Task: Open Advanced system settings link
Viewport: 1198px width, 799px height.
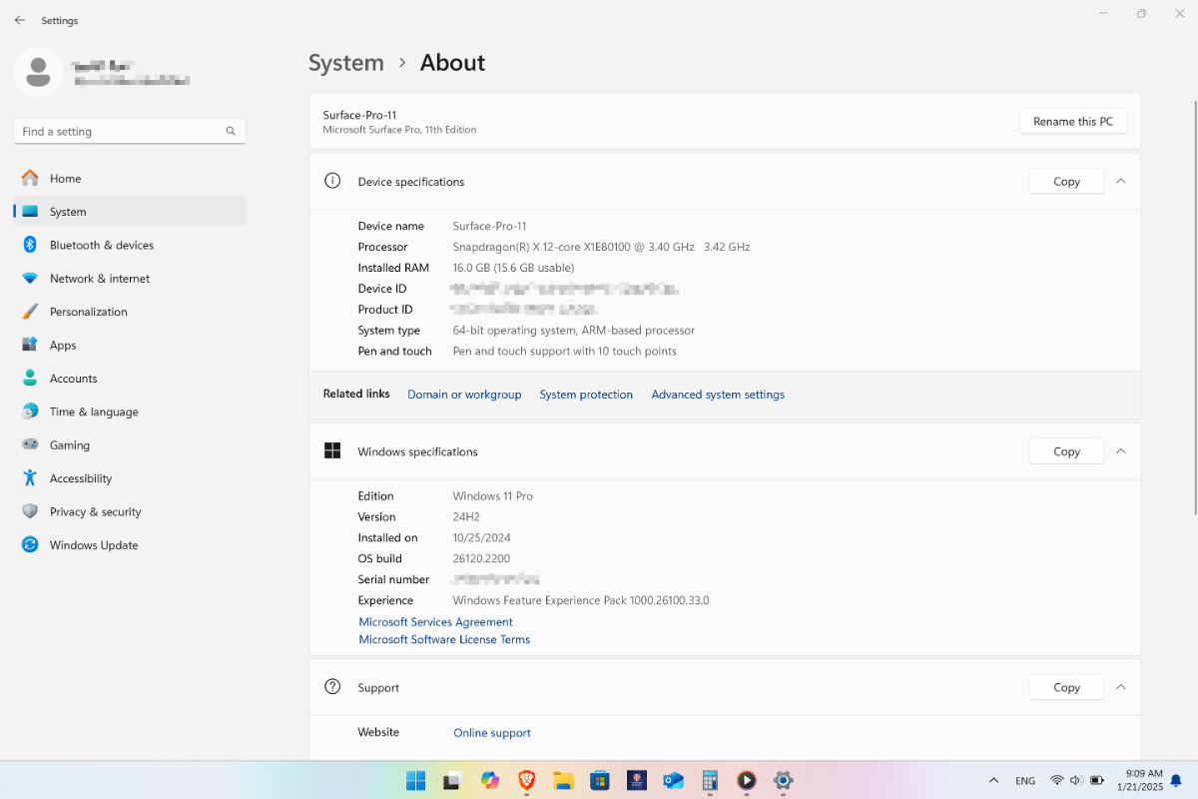Action: coord(718,395)
